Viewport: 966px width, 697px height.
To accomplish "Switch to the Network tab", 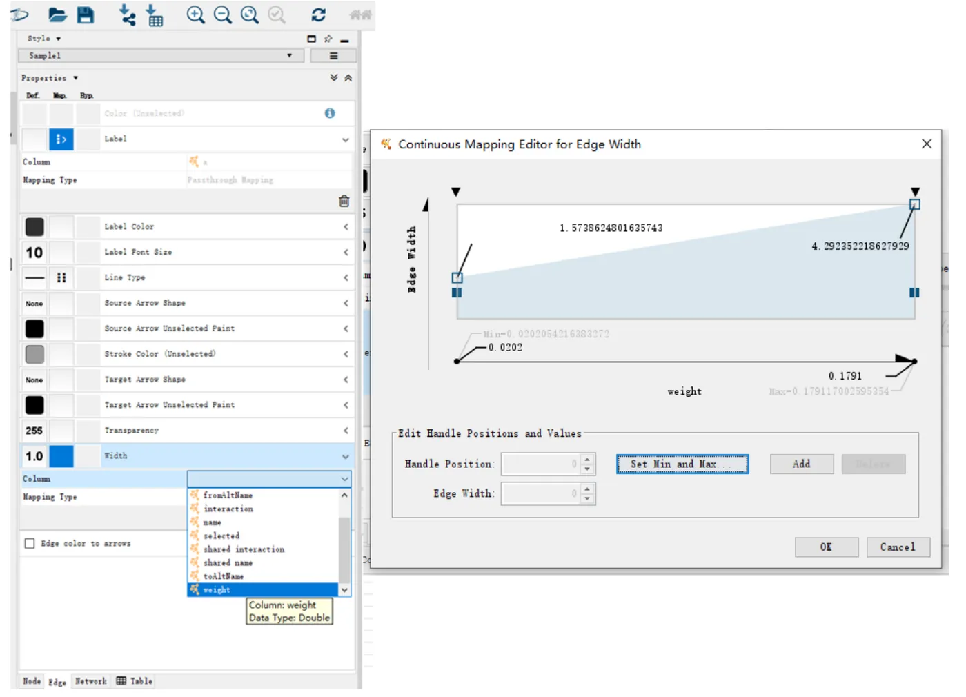I will click(90, 681).
